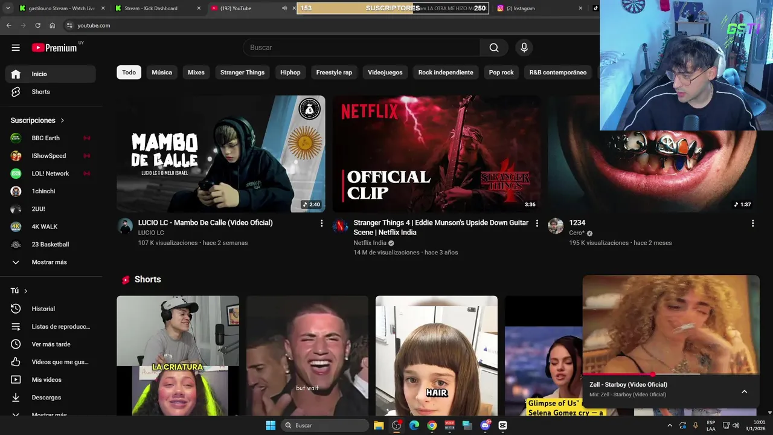
Task: Activate voice search microphone
Action: click(x=524, y=48)
